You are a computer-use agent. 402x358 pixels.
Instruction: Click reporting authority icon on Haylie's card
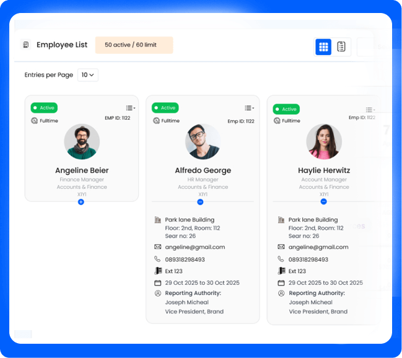pos(281,294)
